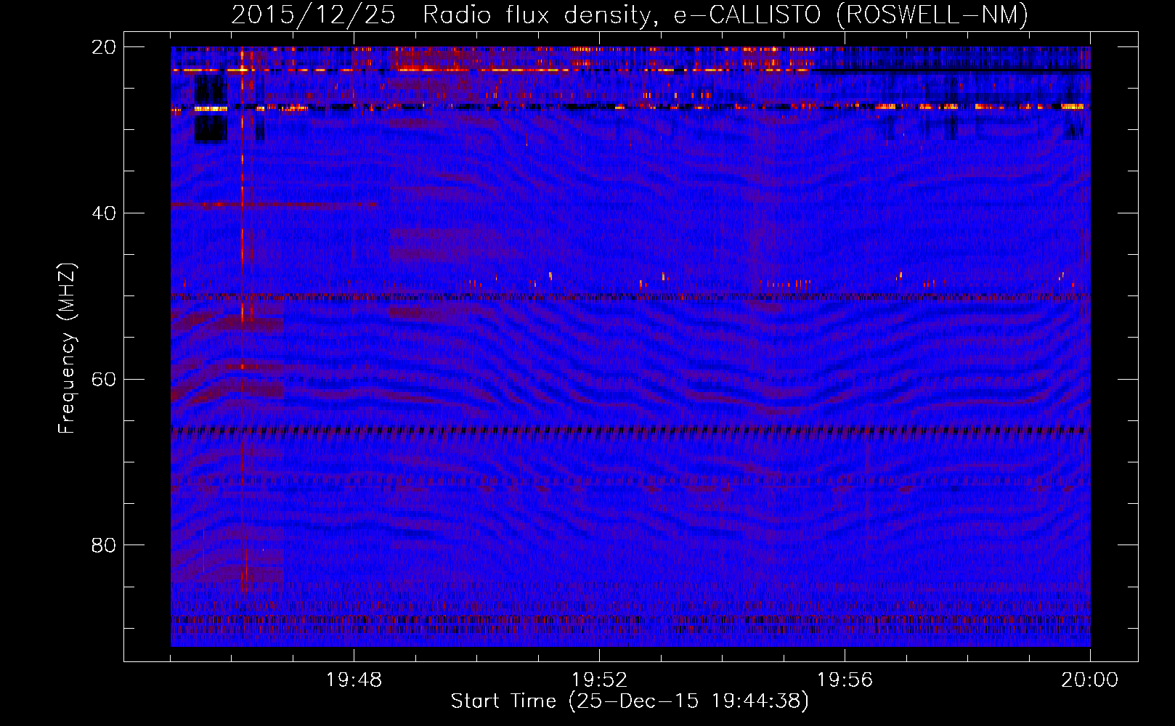Click the 'Frequency (MHZ)' y-axis label
Viewport: 1175px width, 726px height.
pyautogui.click(x=67, y=349)
